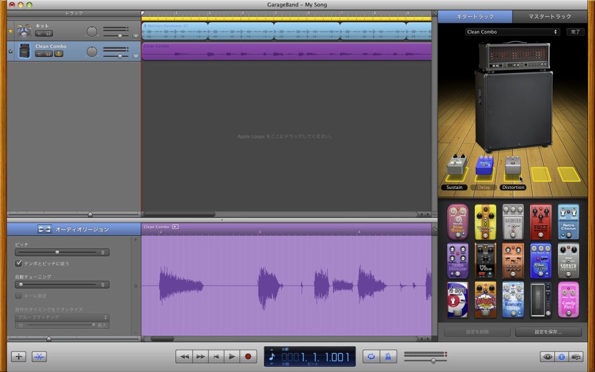Image resolution: width=595 pixels, height=372 pixels.
Task: Open the Clean Combo preset dropdown
Action: 512,32
